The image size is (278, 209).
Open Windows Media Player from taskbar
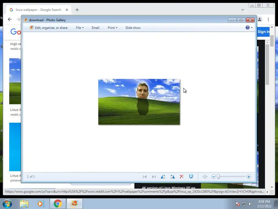coord(40,204)
